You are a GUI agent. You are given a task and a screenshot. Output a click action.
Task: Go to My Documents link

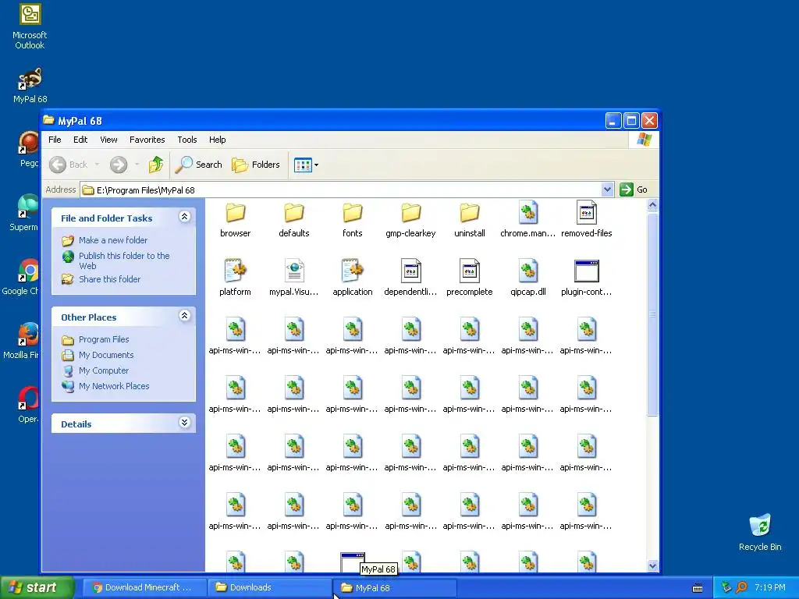[106, 355]
